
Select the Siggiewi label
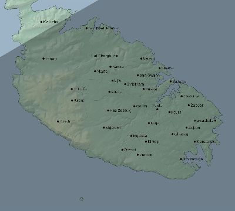coord(113,128)
